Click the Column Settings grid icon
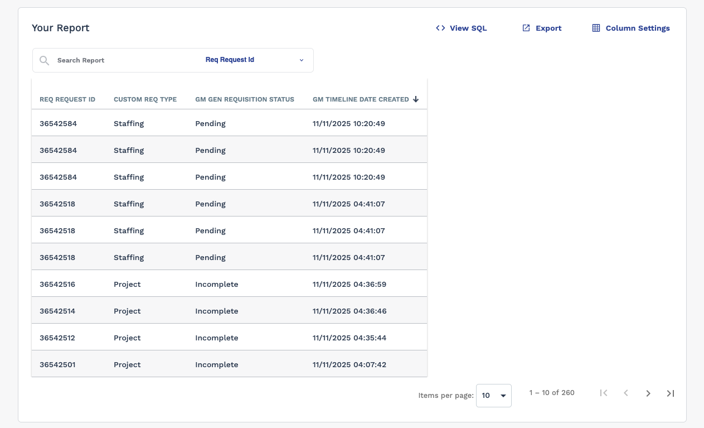704x428 pixels. pyautogui.click(x=596, y=28)
